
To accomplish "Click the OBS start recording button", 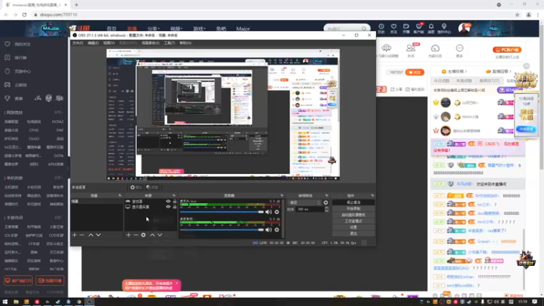I will point(353,209).
